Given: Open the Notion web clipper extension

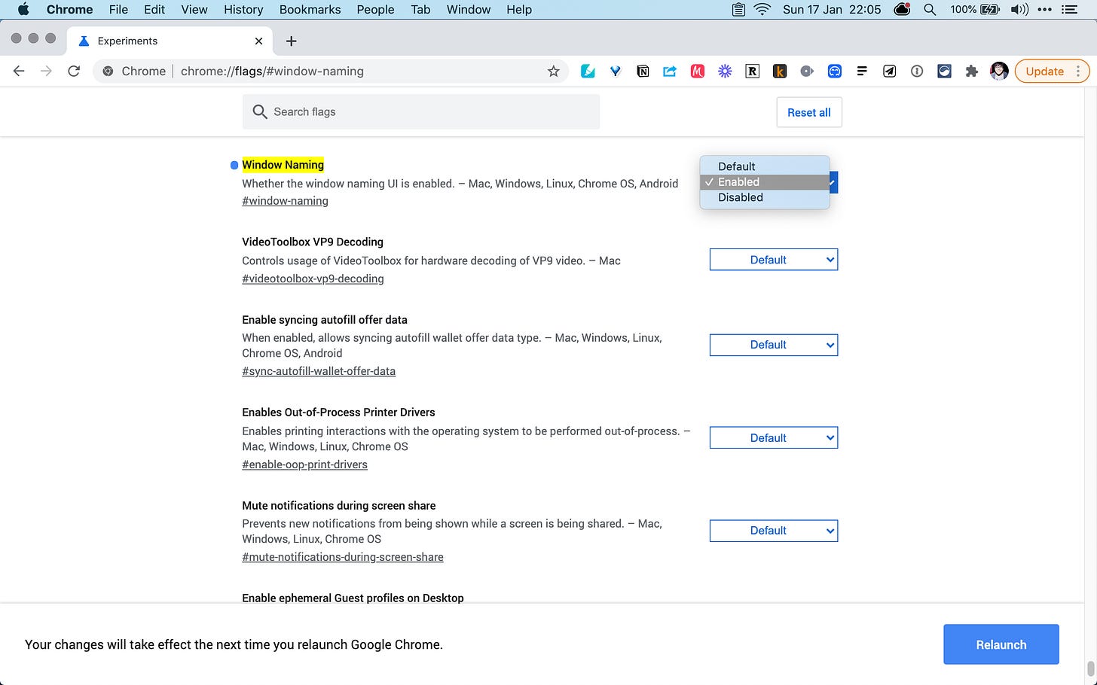Looking at the screenshot, I should coord(643,71).
